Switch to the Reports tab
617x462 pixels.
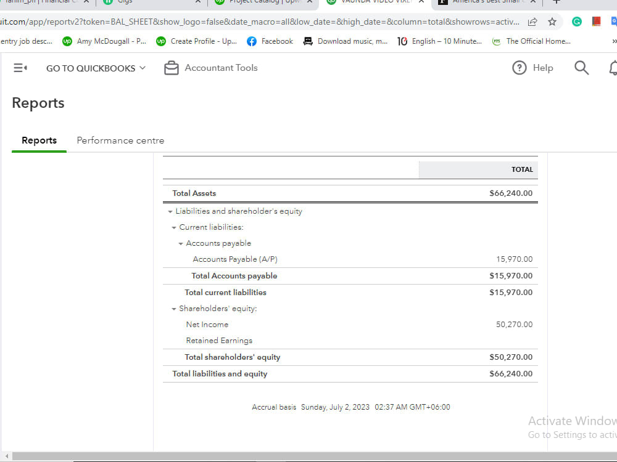click(x=39, y=140)
